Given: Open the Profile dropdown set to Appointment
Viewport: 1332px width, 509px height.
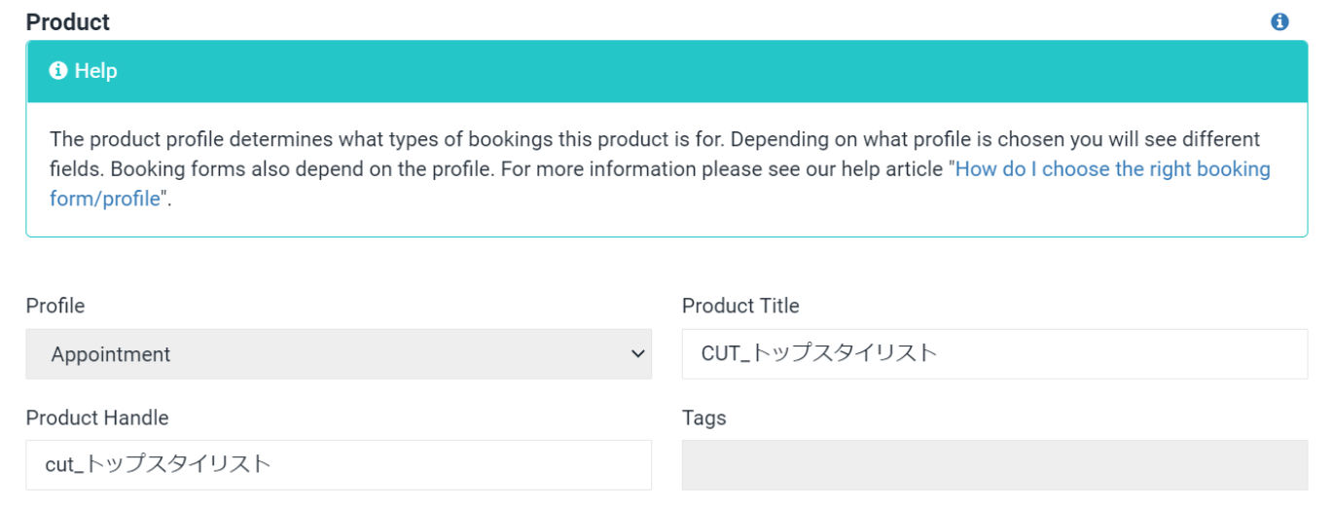Looking at the screenshot, I should 339,354.
